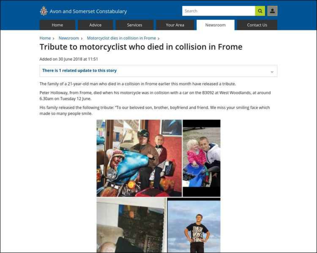Follow the Newsroom breadcrumb link
This screenshot has width=317, height=253.
[x=69, y=38]
